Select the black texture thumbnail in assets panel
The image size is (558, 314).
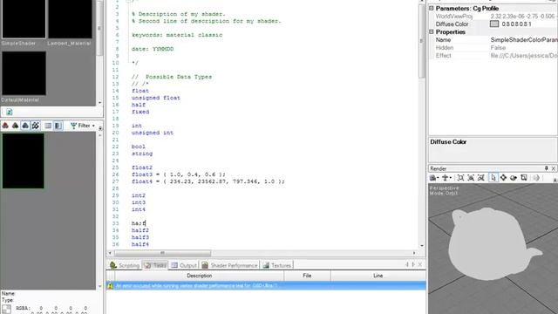(x=24, y=160)
